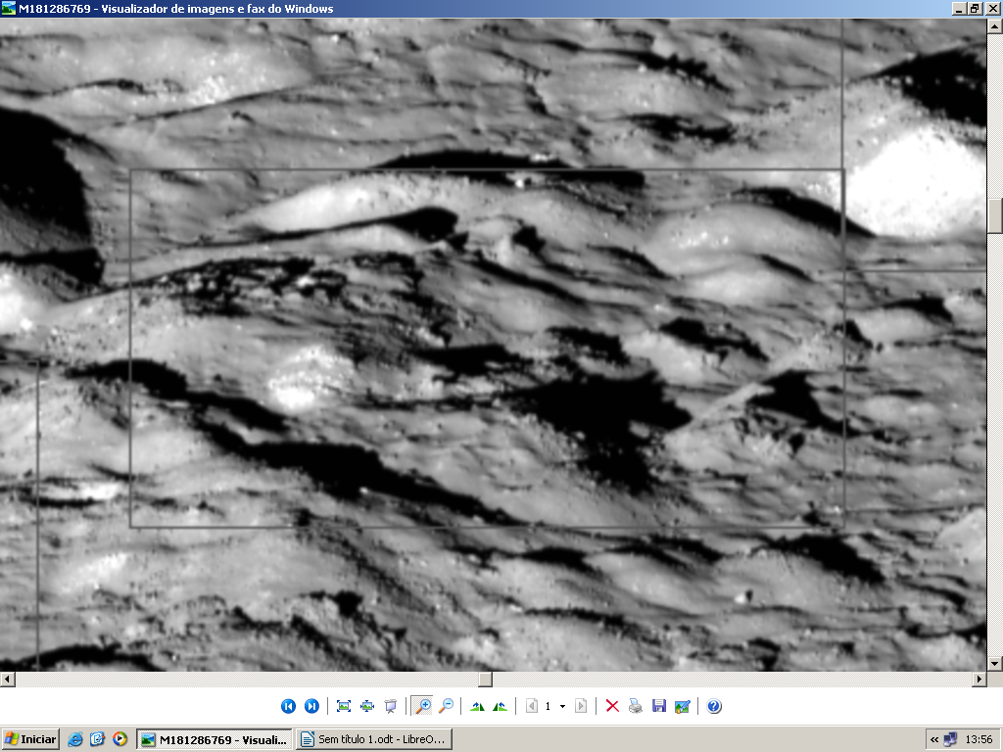Rotate the image clockwise
The height and width of the screenshot is (752, 1003).
point(477,706)
